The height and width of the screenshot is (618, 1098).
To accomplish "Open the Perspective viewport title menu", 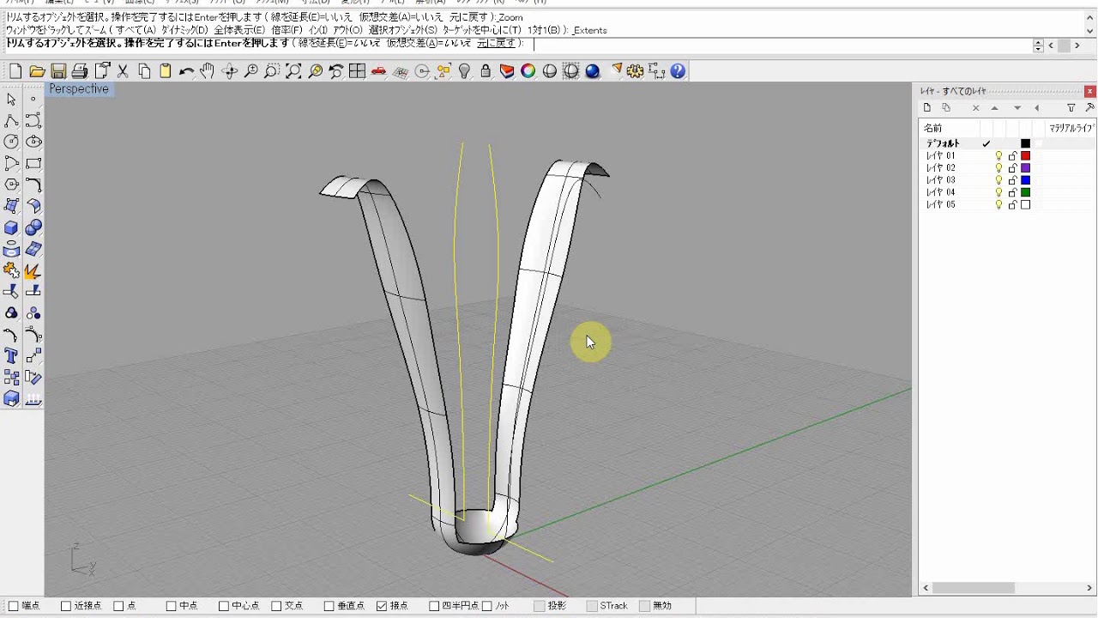I will click(79, 89).
